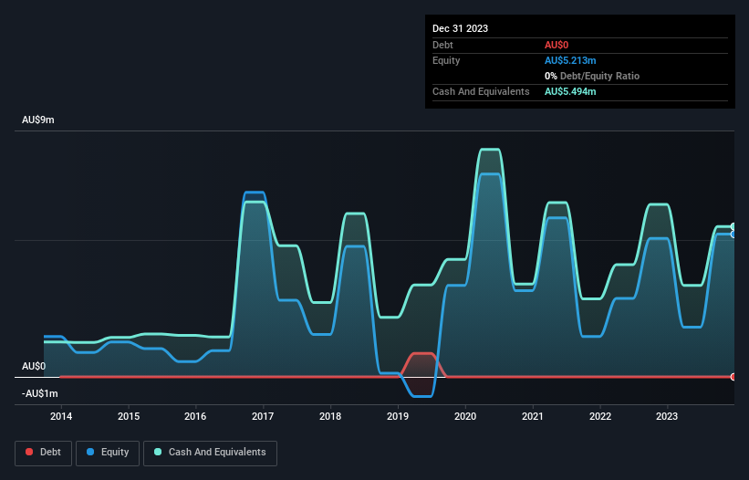Click the Debt value AU$0 in tooltip
Image resolution: width=749 pixels, height=480 pixels.
tap(557, 45)
